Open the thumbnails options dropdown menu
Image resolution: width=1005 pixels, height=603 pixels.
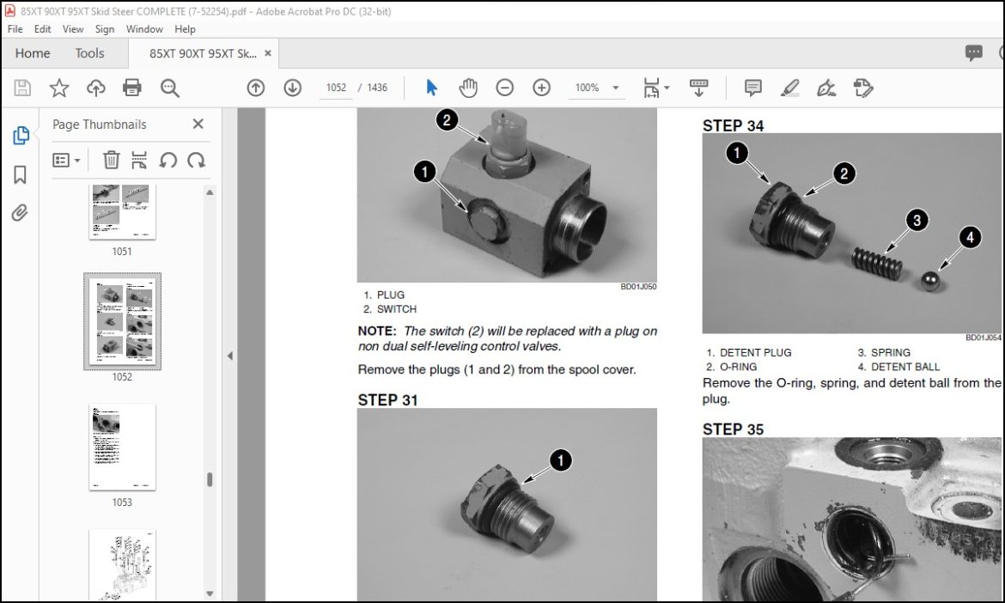pyautogui.click(x=66, y=161)
